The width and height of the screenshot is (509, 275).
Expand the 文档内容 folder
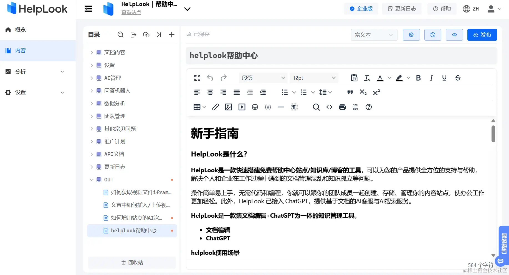(x=92, y=53)
